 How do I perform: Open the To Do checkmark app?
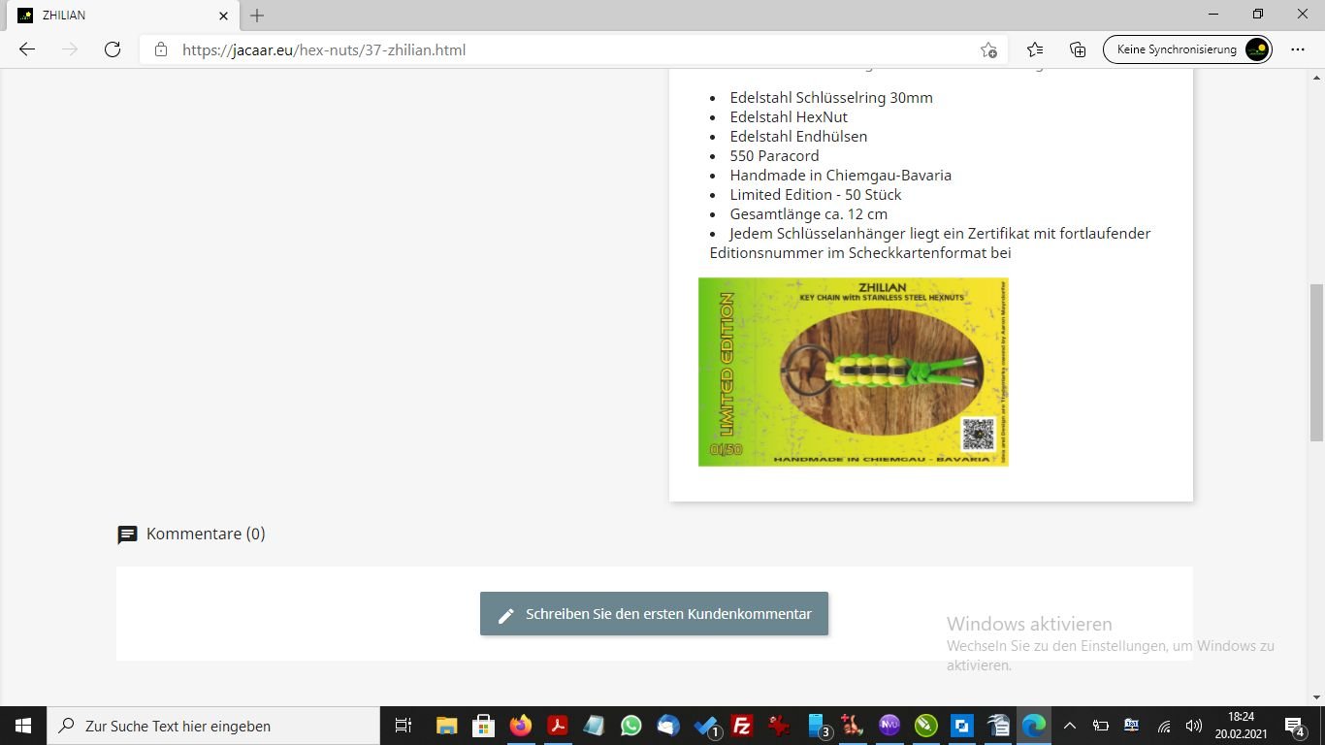click(x=707, y=726)
